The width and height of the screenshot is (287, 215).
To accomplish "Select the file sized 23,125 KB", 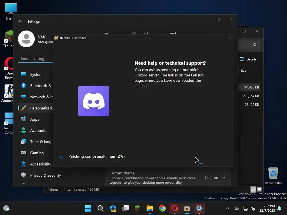I will pyautogui.click(x=252, y=105).
